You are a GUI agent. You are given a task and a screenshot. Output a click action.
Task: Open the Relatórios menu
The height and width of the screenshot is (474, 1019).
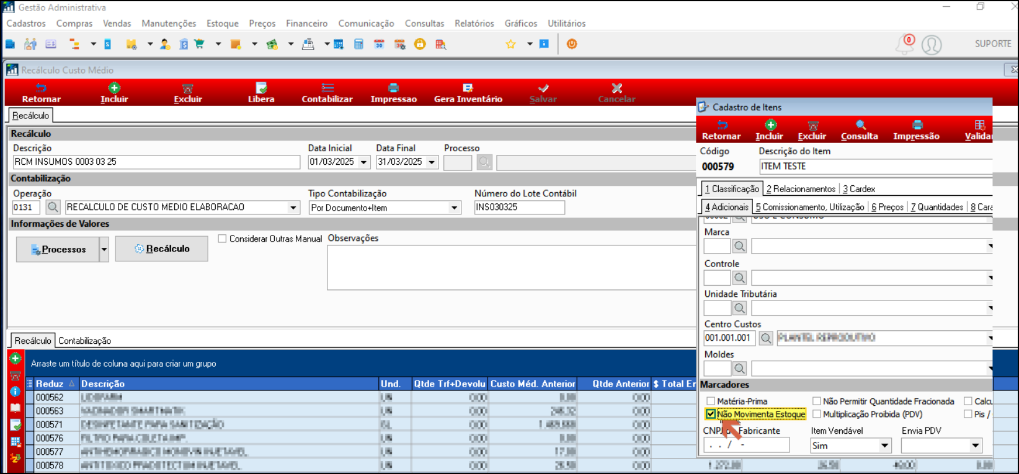(x=474, y=24)
